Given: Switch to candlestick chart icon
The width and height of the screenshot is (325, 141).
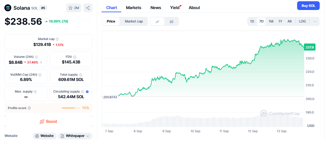Looking at the screenshot, I should pos(171,22).
